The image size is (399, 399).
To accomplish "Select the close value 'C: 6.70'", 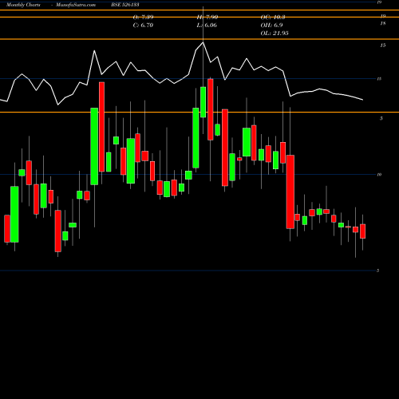I will 143,26.
